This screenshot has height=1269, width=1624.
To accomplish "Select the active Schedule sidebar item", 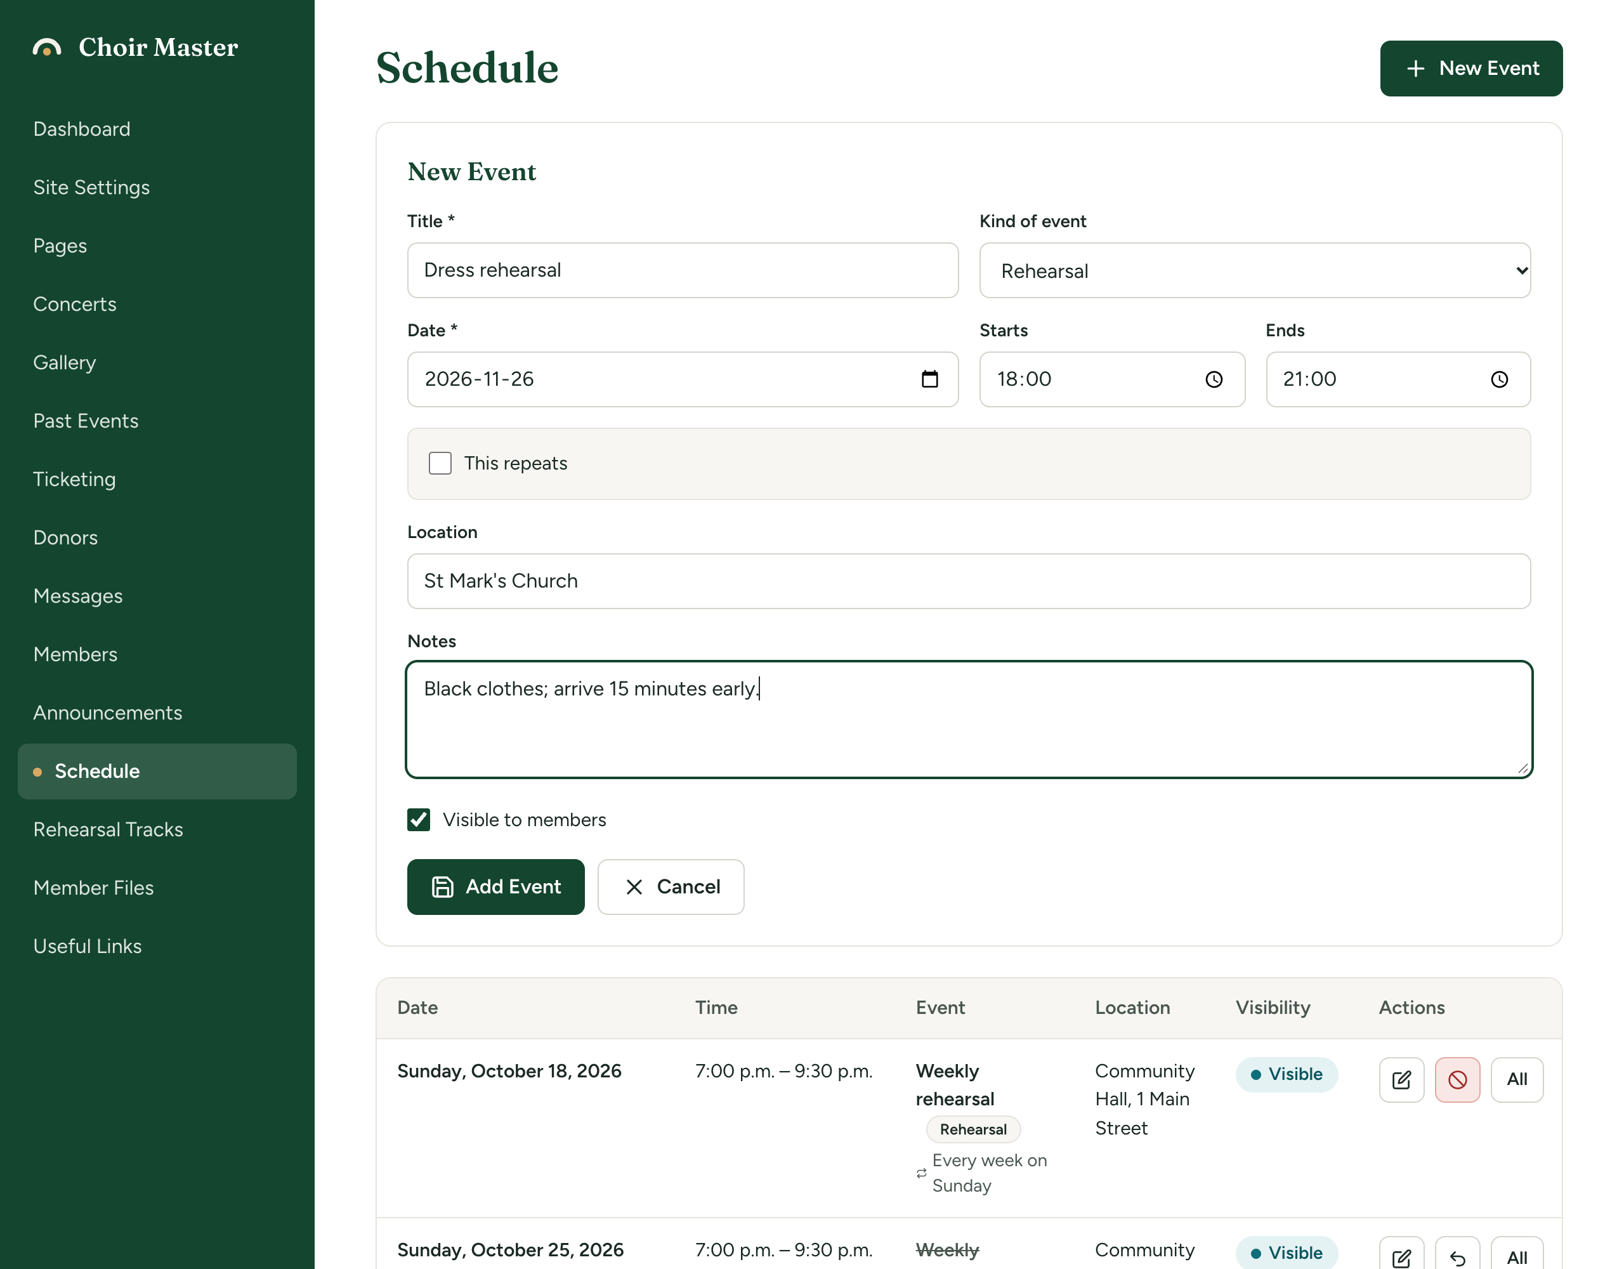I will coord(157,772).
